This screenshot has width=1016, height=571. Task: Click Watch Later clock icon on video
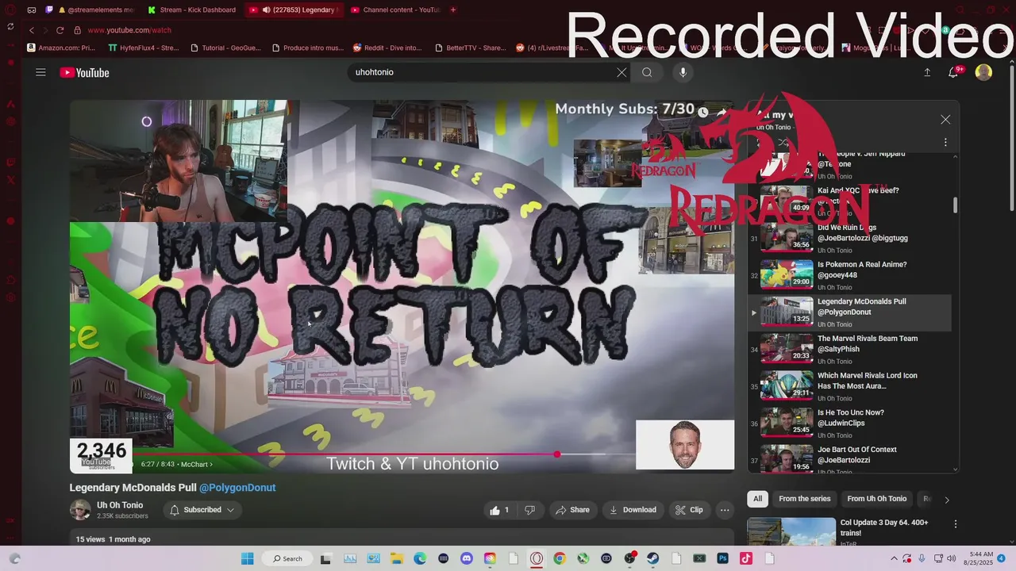click(702, 113)
